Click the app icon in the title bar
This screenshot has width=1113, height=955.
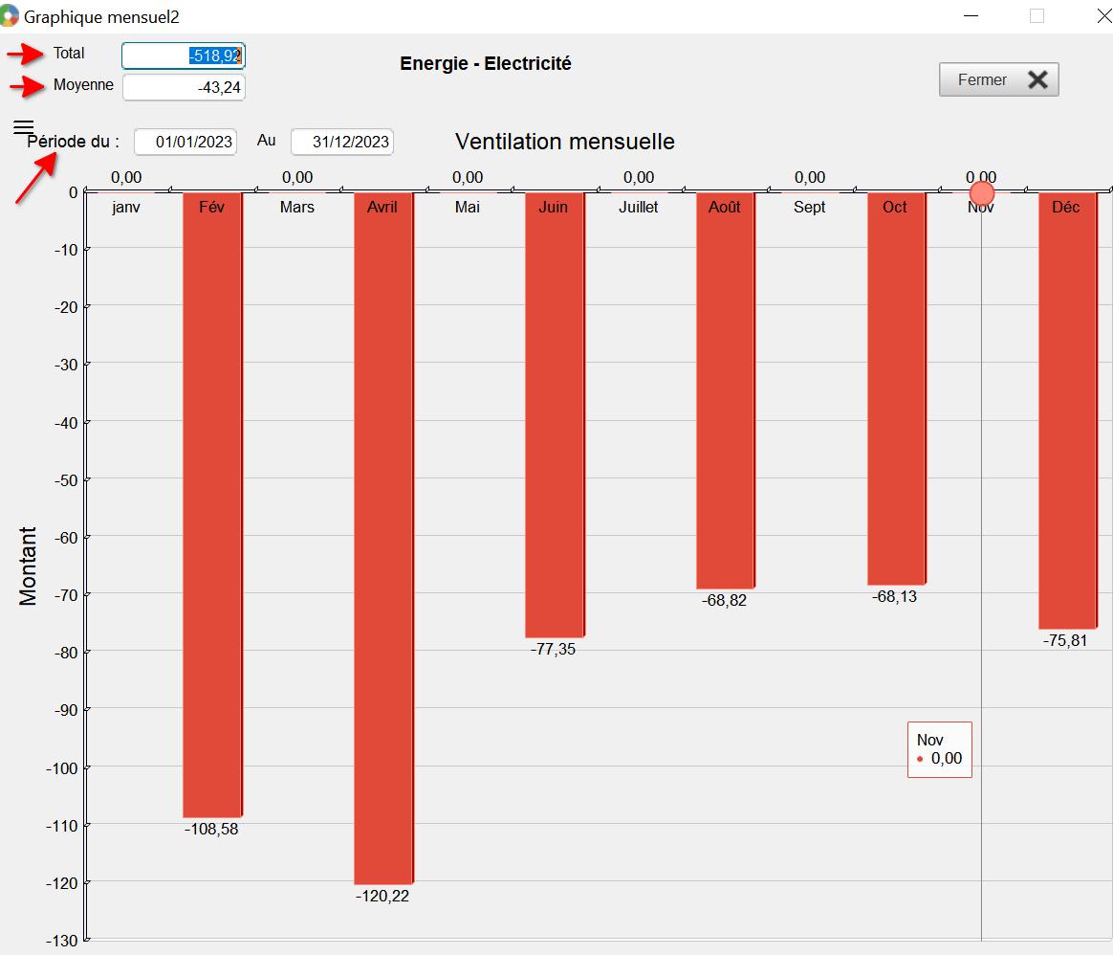10,16
